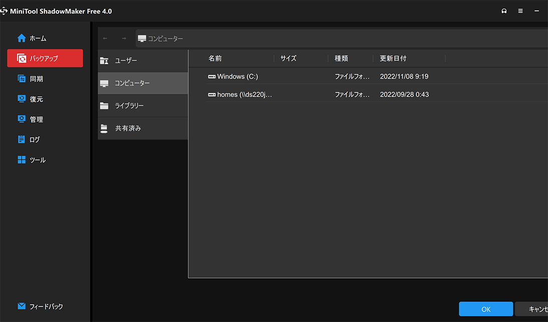548x322 pixels.
Task: Minimize the ShadowMaker window
Action: point(536,11)
